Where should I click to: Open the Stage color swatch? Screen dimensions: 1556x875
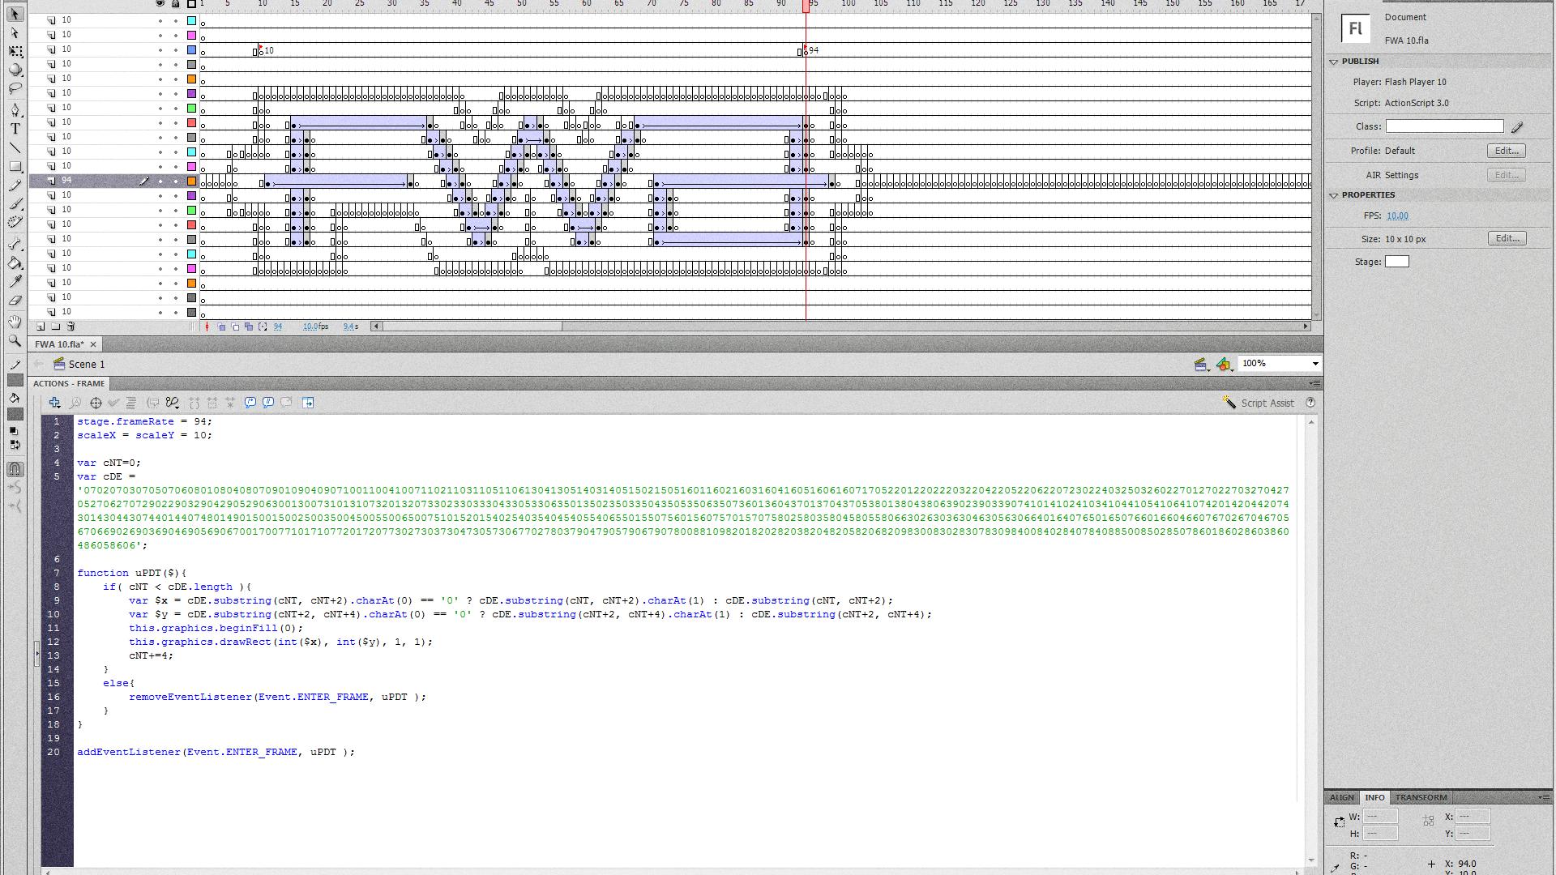pyautogui.click(x=1396, y=262)
